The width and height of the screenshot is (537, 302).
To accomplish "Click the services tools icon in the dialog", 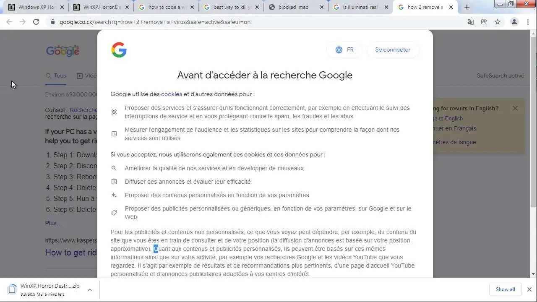I will coord(114,112).
